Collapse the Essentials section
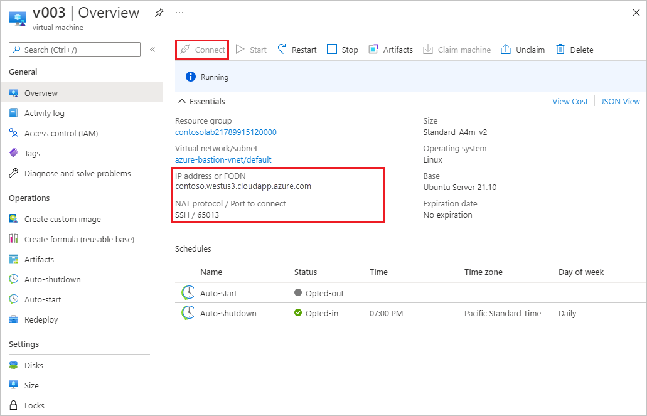This screenshot has height=416, width=647. coord(181,101)
